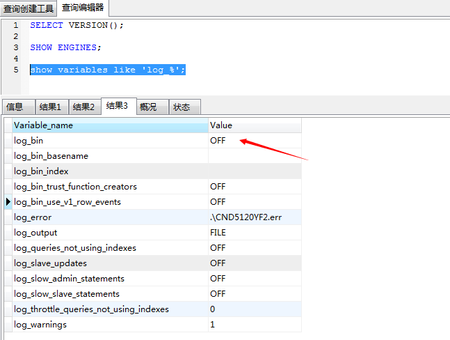
Task: Click the SHOW ENGINES; line in editor
Action: (x=65, y=47)
